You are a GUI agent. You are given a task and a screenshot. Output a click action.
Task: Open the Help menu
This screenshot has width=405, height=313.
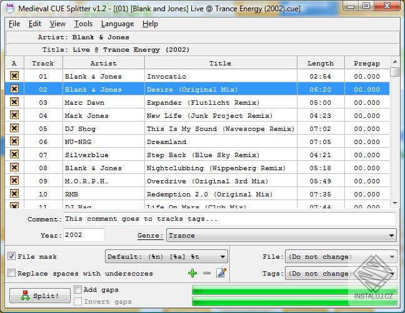(x=150, y=24)
